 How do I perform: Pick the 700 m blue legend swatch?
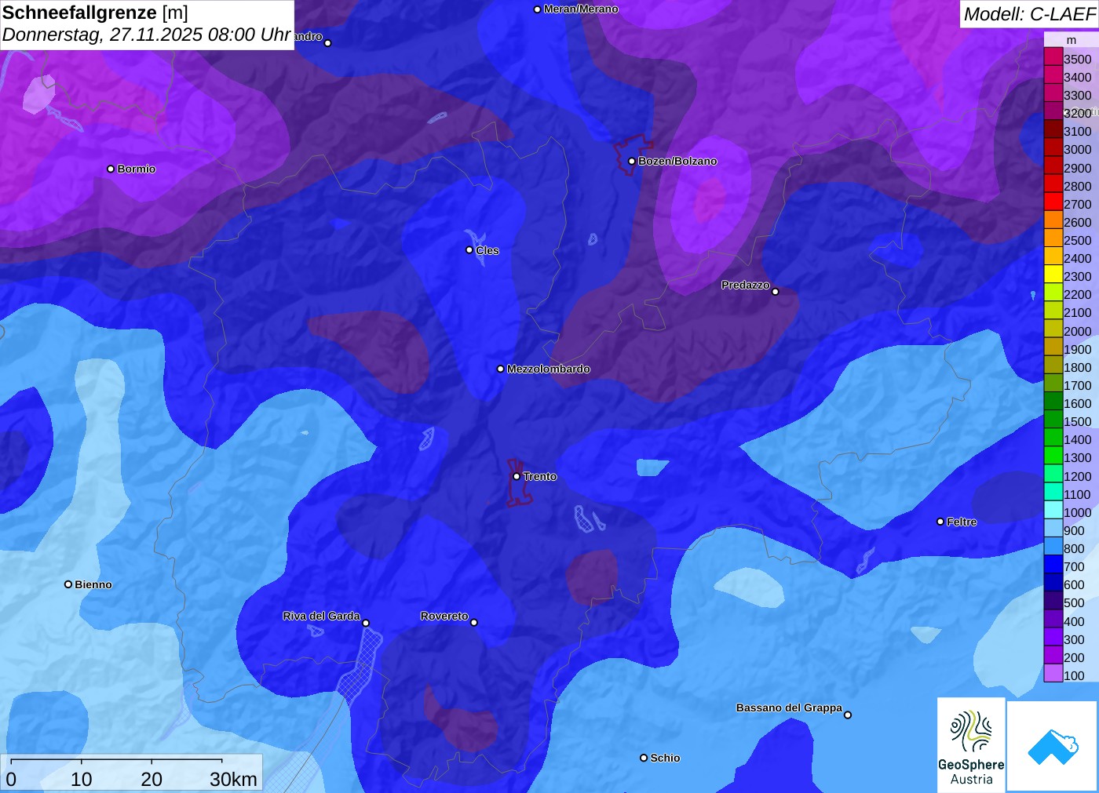tap(1053, 564)
